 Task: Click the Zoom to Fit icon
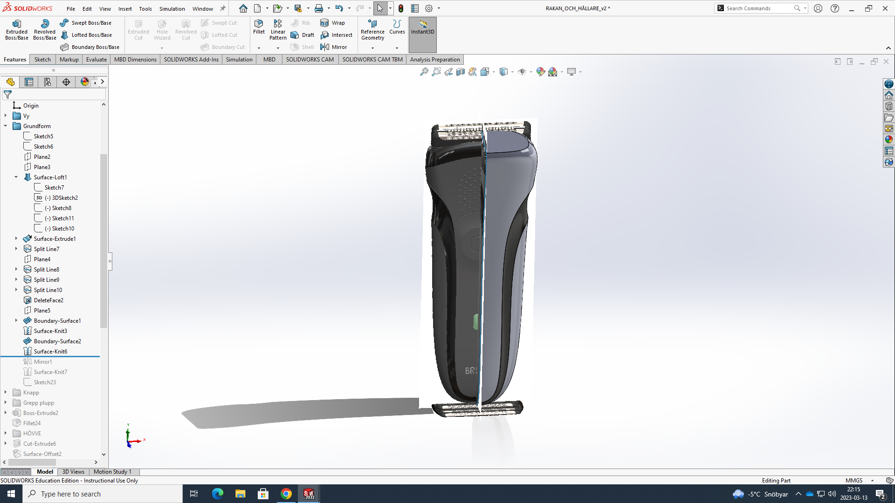coord(424,72)
